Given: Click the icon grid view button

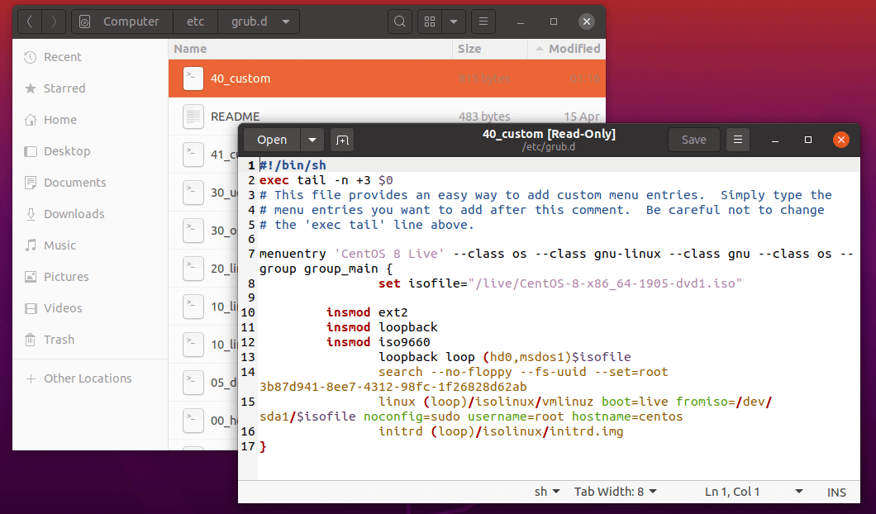Looking at the screenshot, I should [429, 21].
